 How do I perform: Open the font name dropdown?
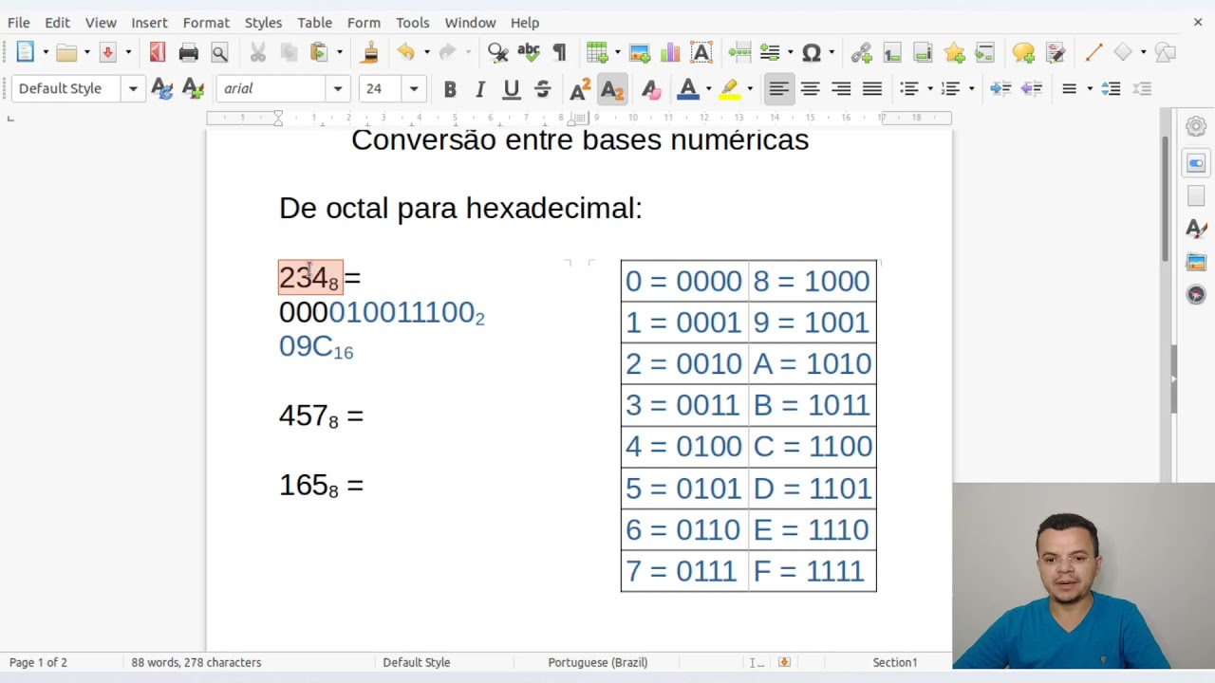coord(338,88)
